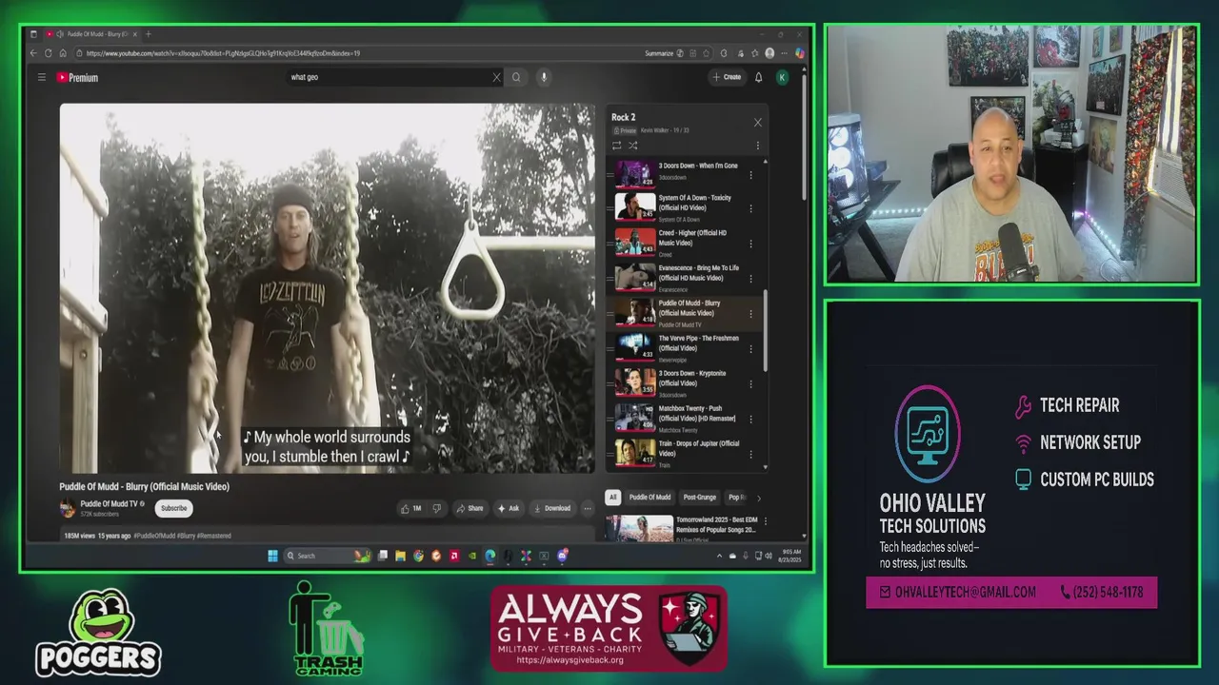This screenshot has width=1219, height=685.
Task: Click the #Blurry hashtag link
Action: [x=186, y=536]
